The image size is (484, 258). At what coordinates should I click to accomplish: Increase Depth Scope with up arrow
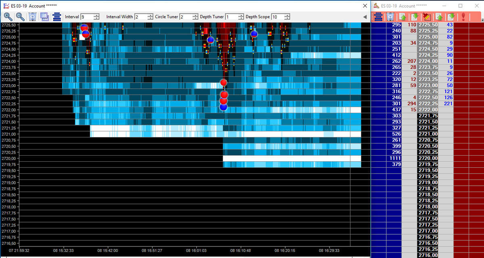(x=287, y=15)
